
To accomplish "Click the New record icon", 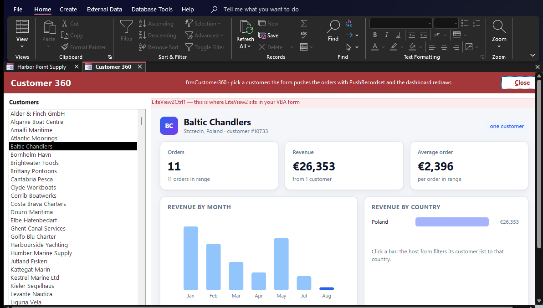I will [262, 24].
